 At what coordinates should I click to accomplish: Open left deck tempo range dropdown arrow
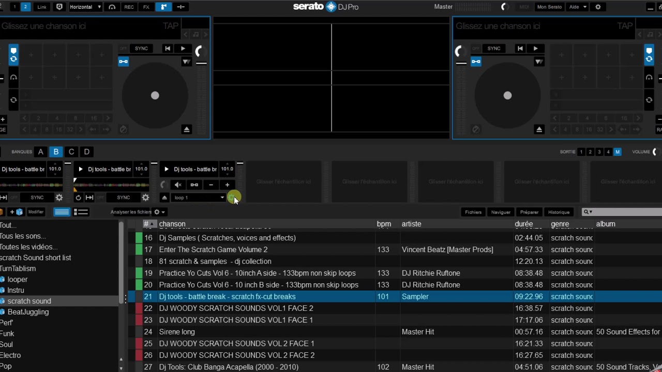[186, 61]
